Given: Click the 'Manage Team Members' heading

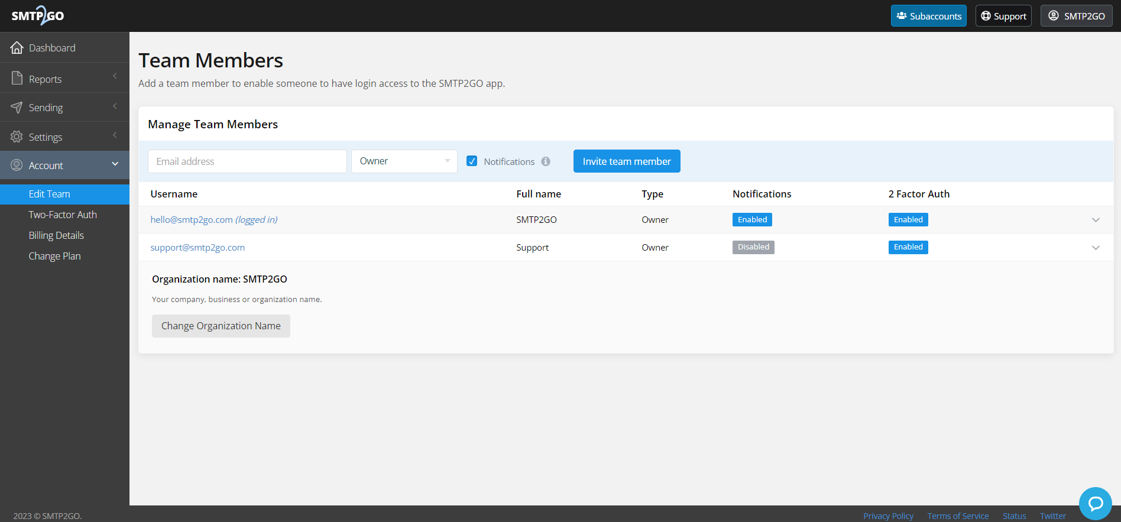Looking at the screenshot, I should pyautogui.click(x=213, y=124).
